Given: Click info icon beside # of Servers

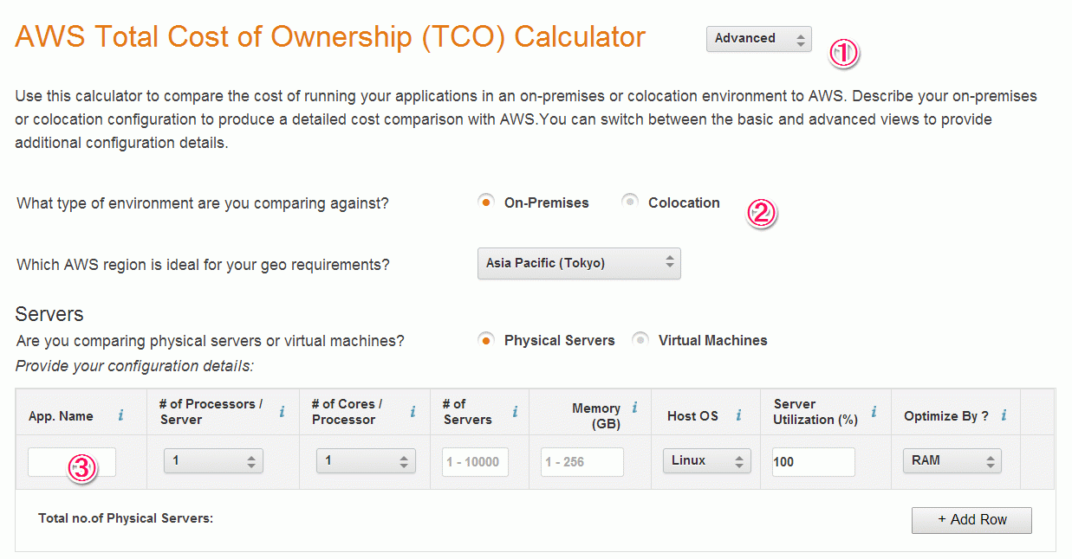Looking at the screenshot, I should (515, 412).
